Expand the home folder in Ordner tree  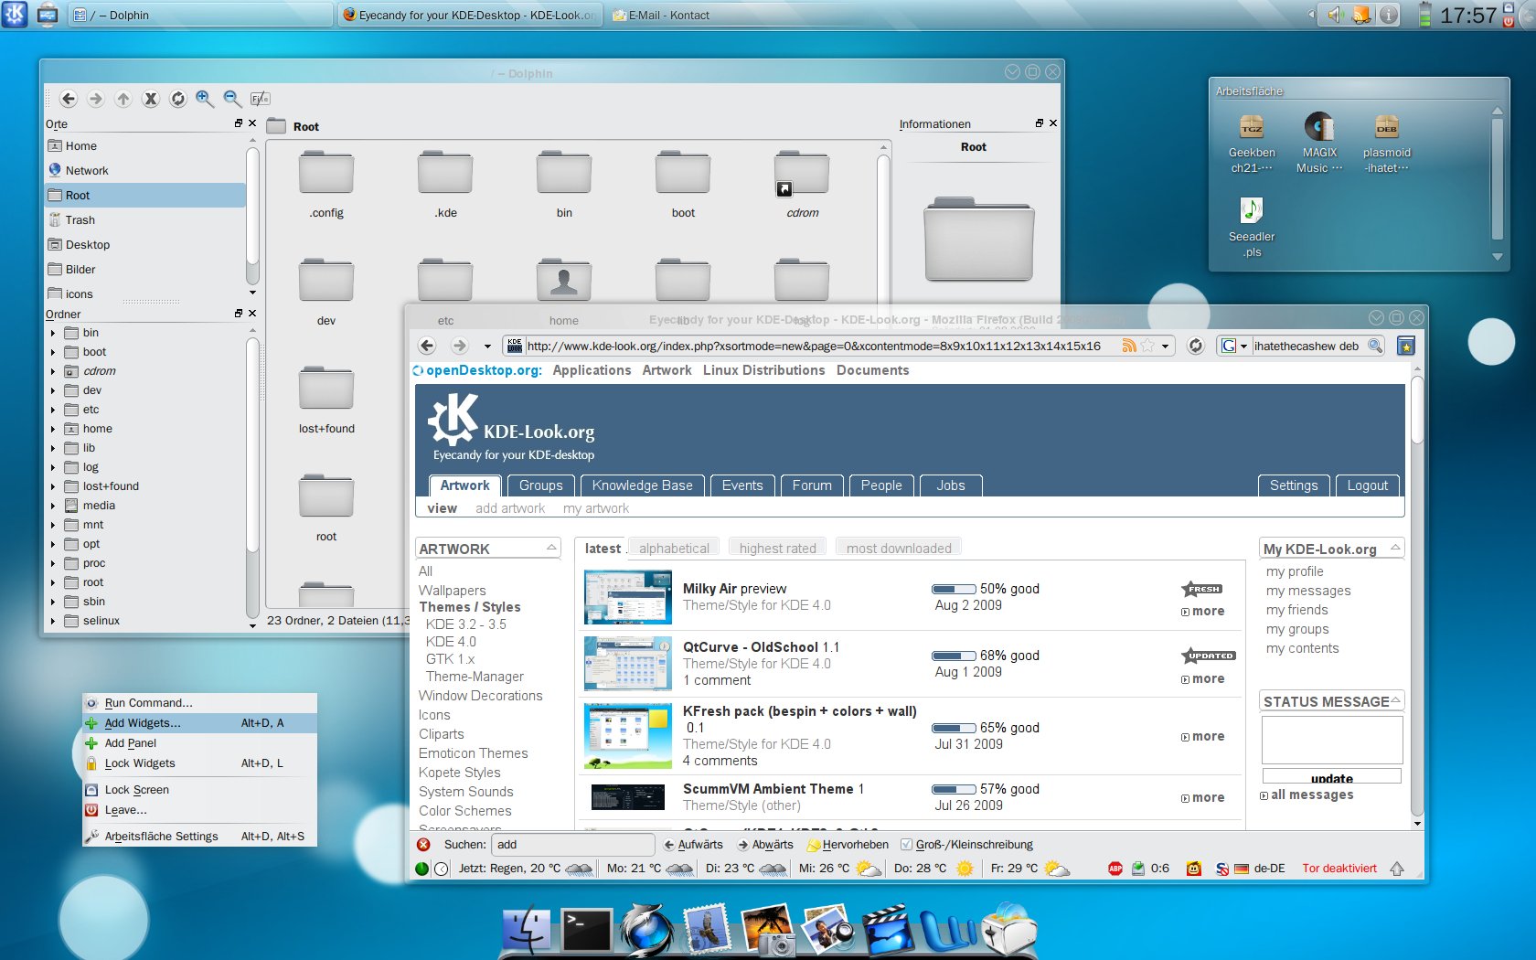point(53,429)
